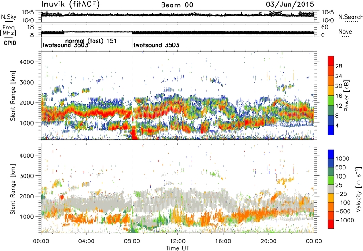Click the 'Inuvik (fitACF)' plot title
363x251 pixels.
70,5
